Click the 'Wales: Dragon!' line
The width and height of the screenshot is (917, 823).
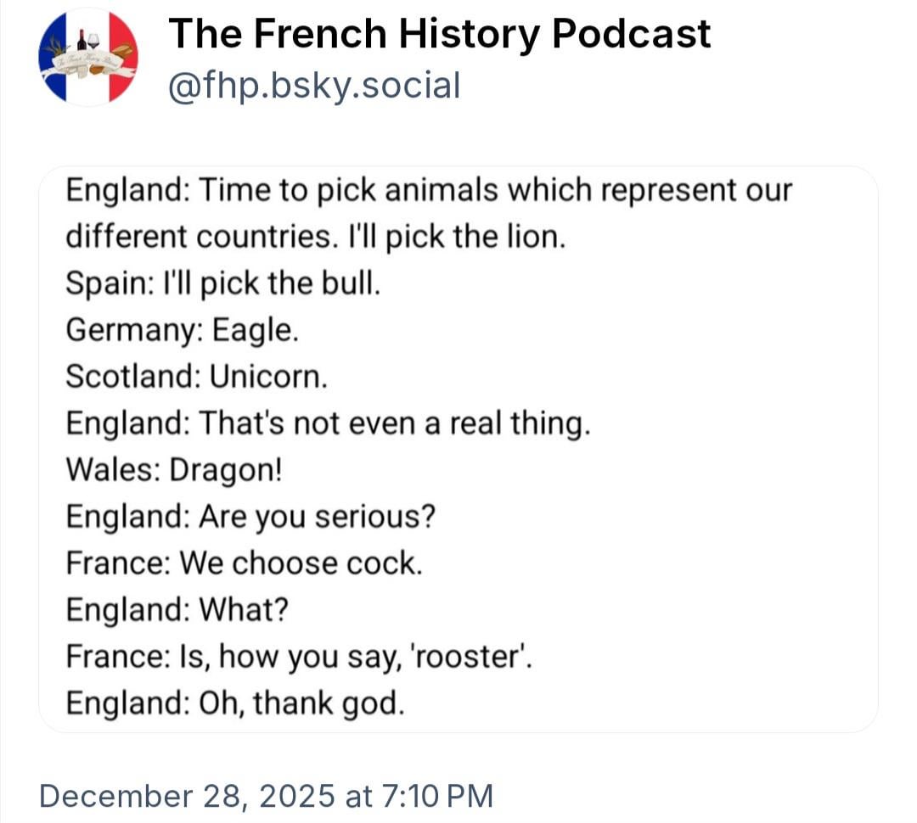point(173,468)
